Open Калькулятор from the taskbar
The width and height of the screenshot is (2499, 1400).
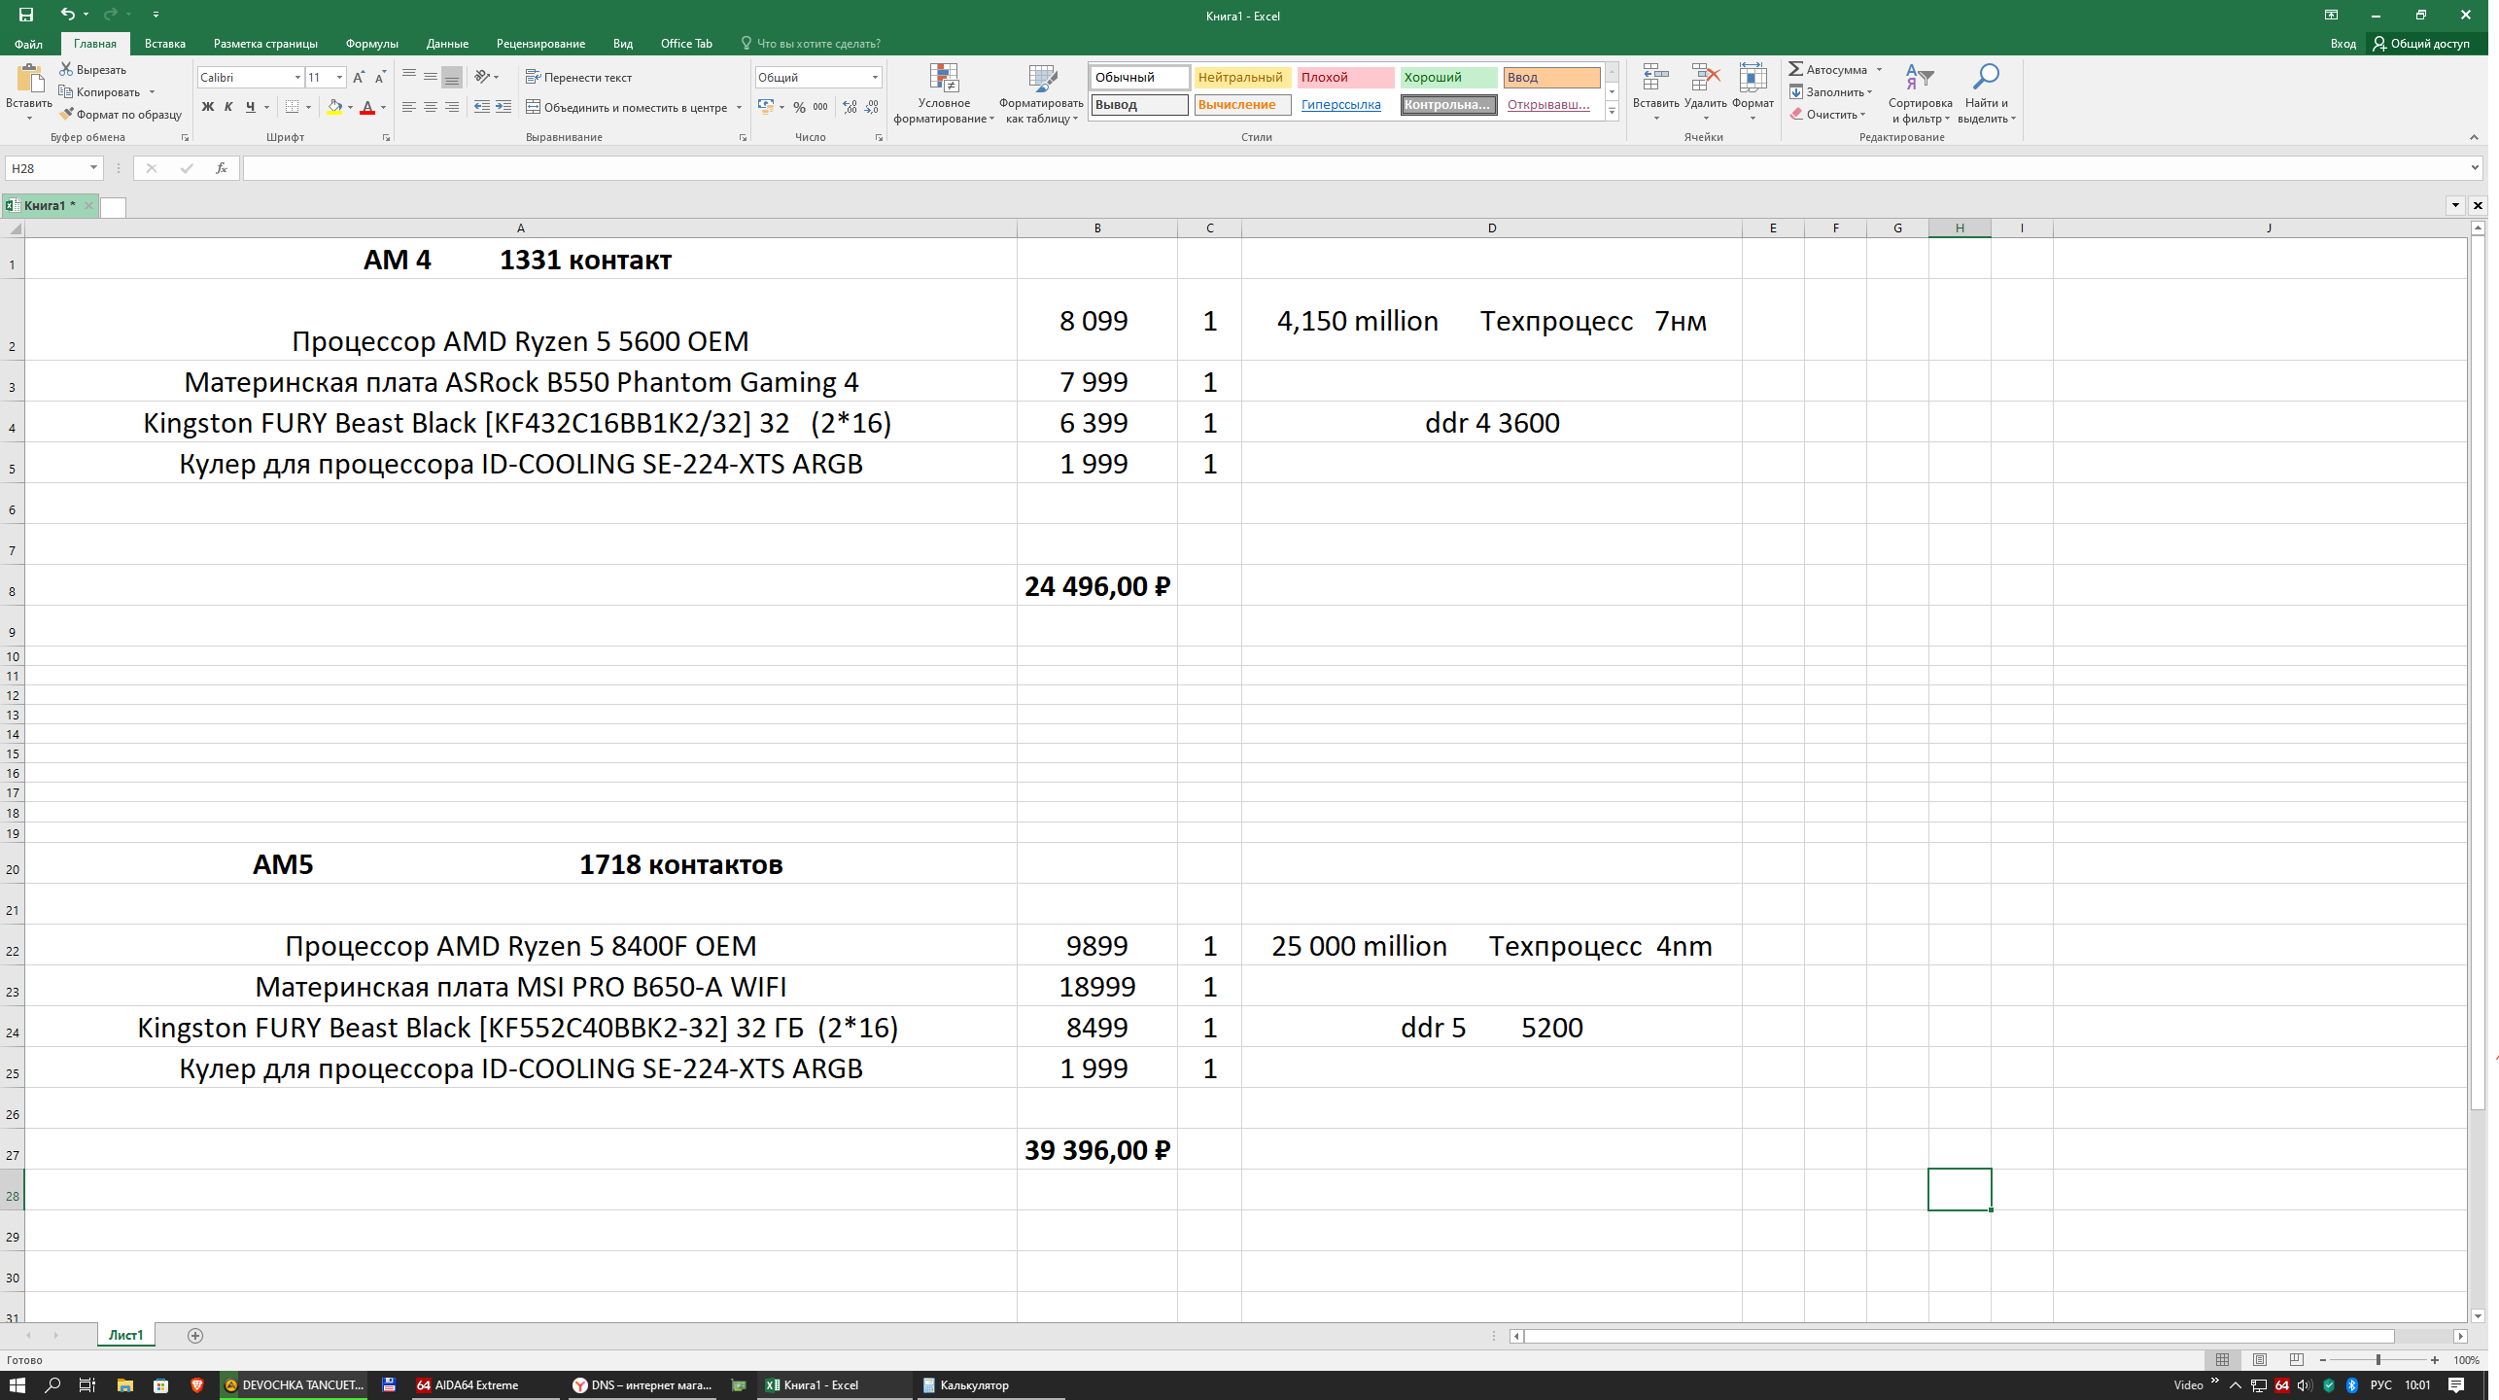pyautogui.click(x=973, y=1385)
